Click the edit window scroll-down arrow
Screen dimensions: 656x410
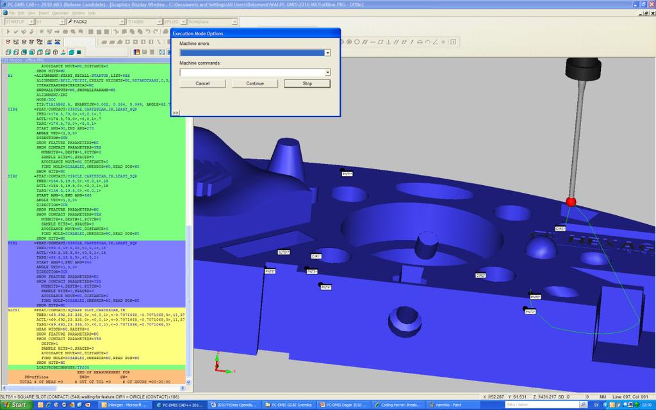(188, 382)
